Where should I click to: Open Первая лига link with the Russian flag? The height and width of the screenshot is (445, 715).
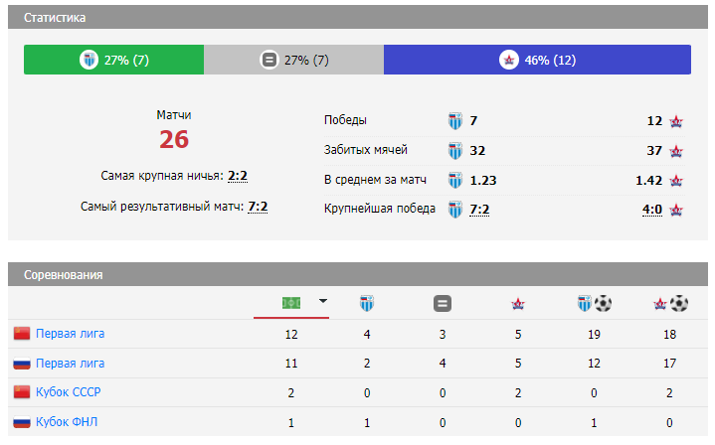(x=70, y=364)
